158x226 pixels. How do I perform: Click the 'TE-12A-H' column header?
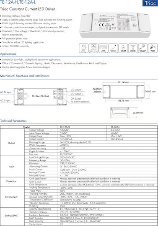pos(65,127)
